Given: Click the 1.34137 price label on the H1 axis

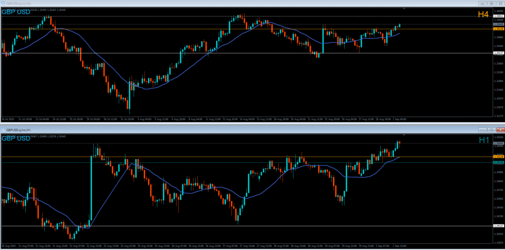Looking at the screenshot, I should 498,226.
